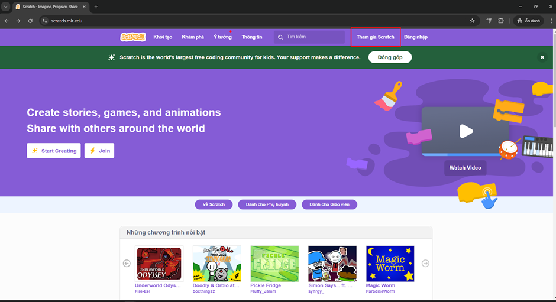
Task: Open the browser extensions puzzle icon
Action: [500, 21]
